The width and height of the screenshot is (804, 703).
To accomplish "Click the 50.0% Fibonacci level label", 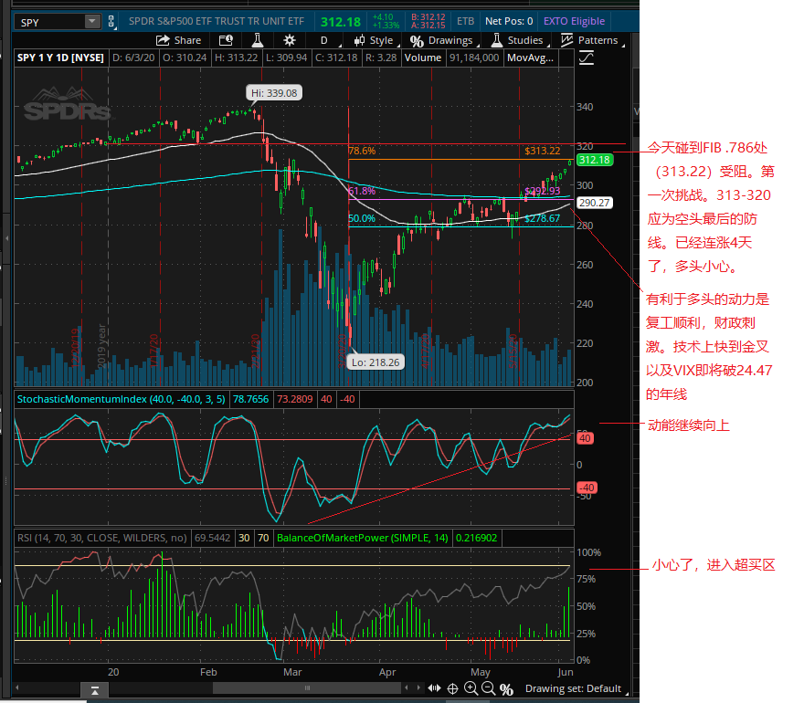I will click(362, 218).
